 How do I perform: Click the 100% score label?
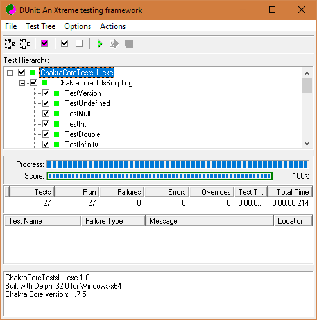click(x=301, y=176)
